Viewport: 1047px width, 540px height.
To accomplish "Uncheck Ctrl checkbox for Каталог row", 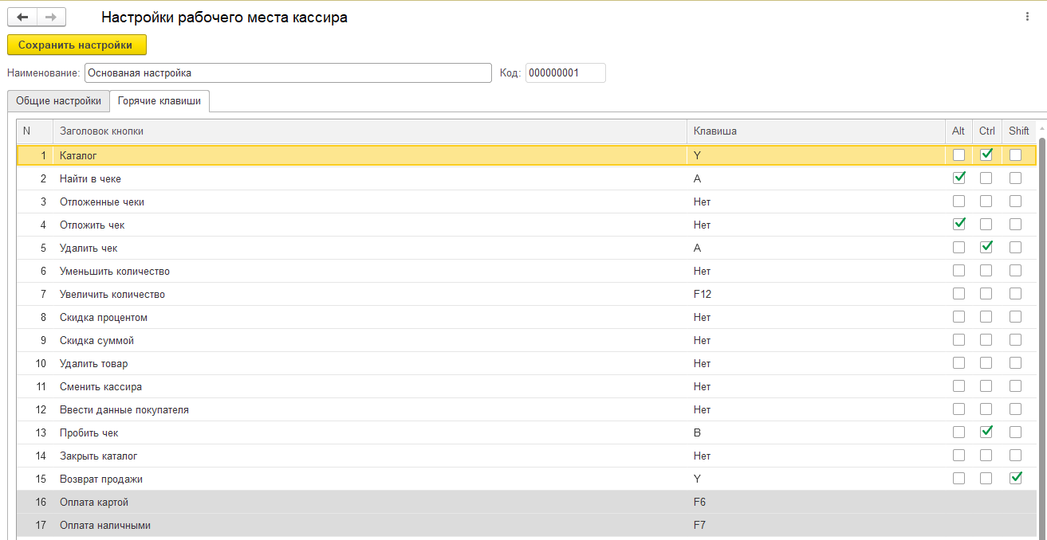I will [986, 155].
